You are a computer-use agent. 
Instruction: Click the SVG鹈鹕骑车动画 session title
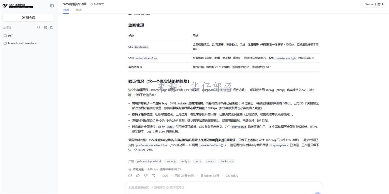(x=75, y=4)
